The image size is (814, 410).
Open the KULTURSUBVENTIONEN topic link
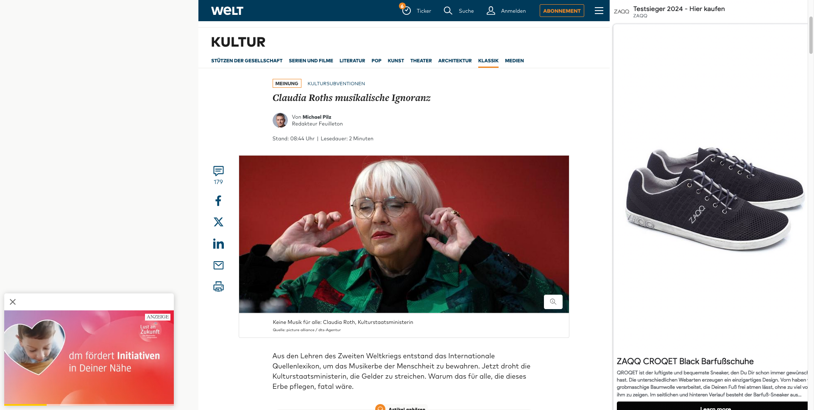336,84
